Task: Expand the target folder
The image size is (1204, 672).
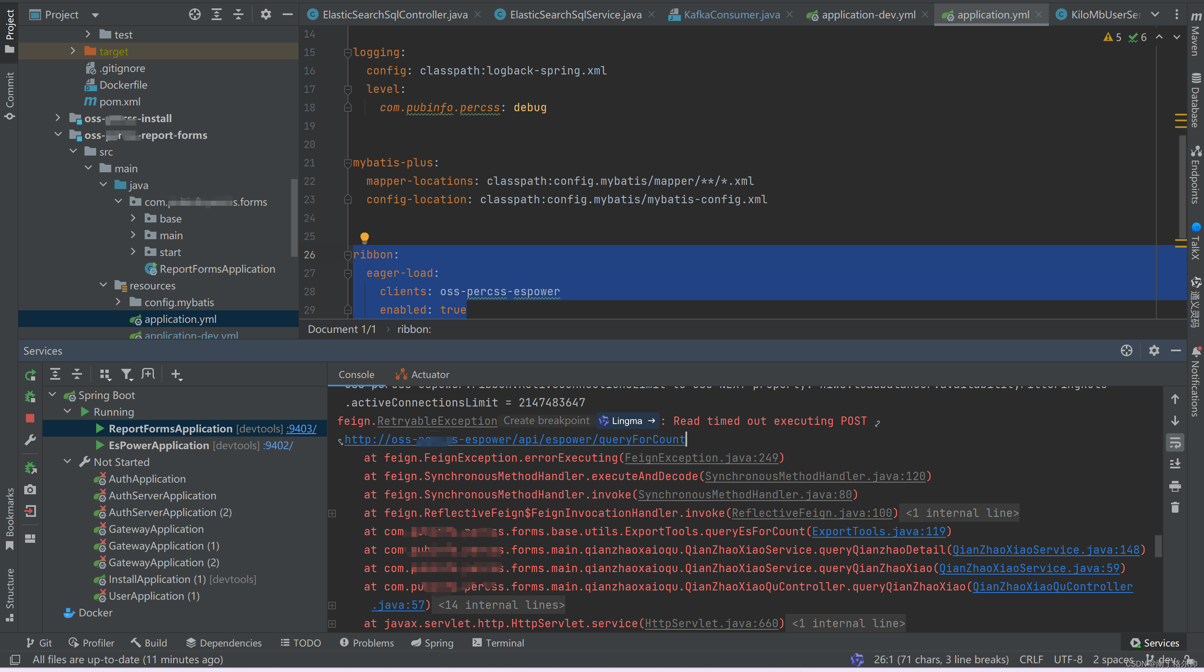Action: coord(73,51)
